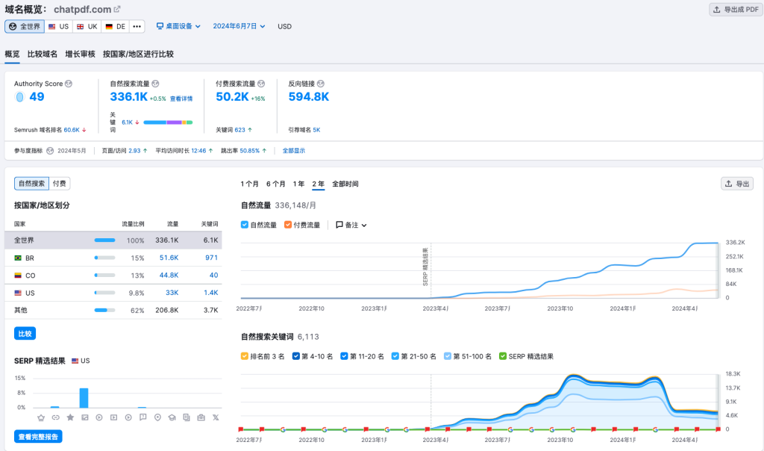Screen dimensions: 764x451
Task: Click the crown featured-snippet SERP icon
Action: point(41,417)
